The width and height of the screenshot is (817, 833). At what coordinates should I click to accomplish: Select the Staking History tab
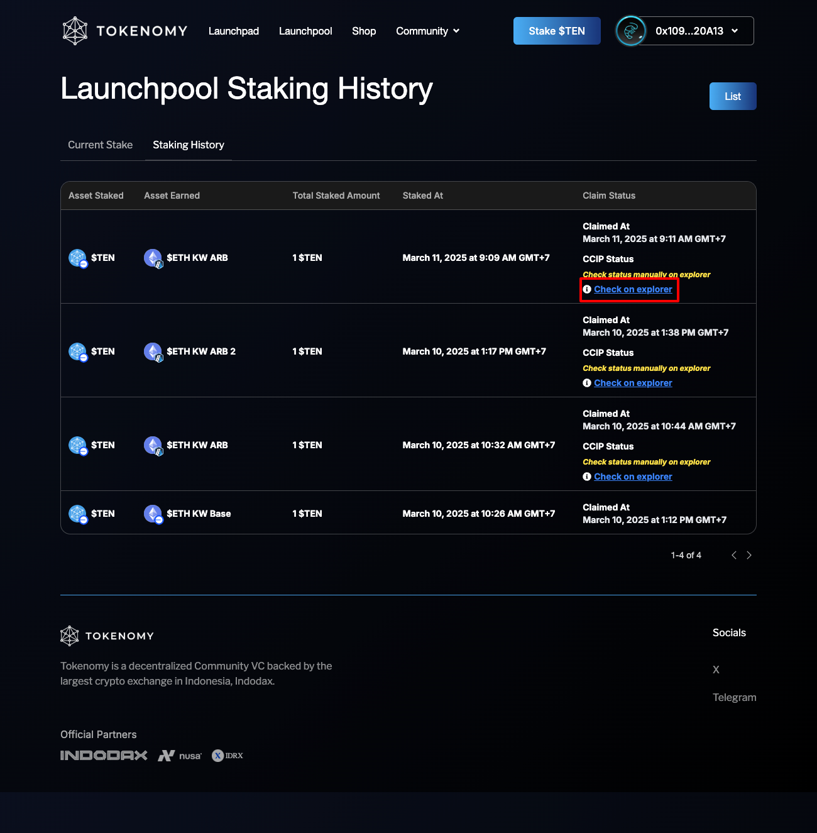(x=189, y=145)
